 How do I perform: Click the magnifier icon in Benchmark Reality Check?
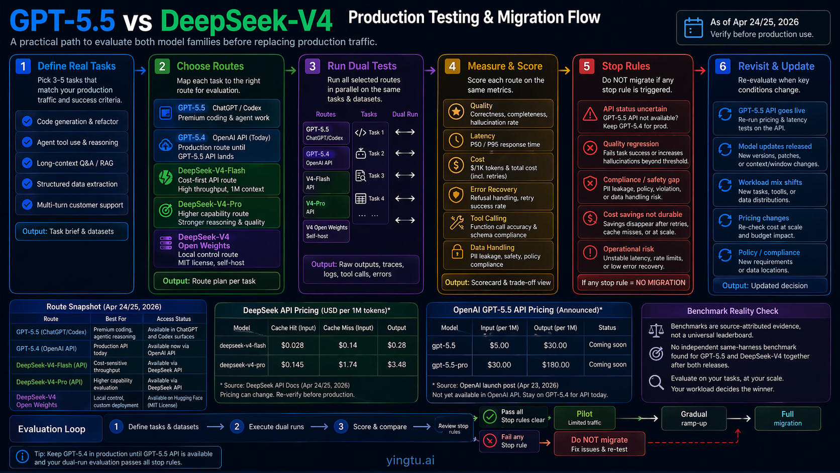(656, 383)
